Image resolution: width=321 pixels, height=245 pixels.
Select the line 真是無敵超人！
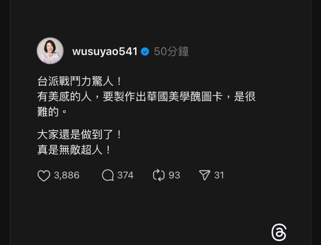point(75,150)
